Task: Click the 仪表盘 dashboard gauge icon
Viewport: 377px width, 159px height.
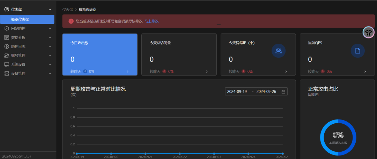Action: pyautogui.click(x=7, y=9)
